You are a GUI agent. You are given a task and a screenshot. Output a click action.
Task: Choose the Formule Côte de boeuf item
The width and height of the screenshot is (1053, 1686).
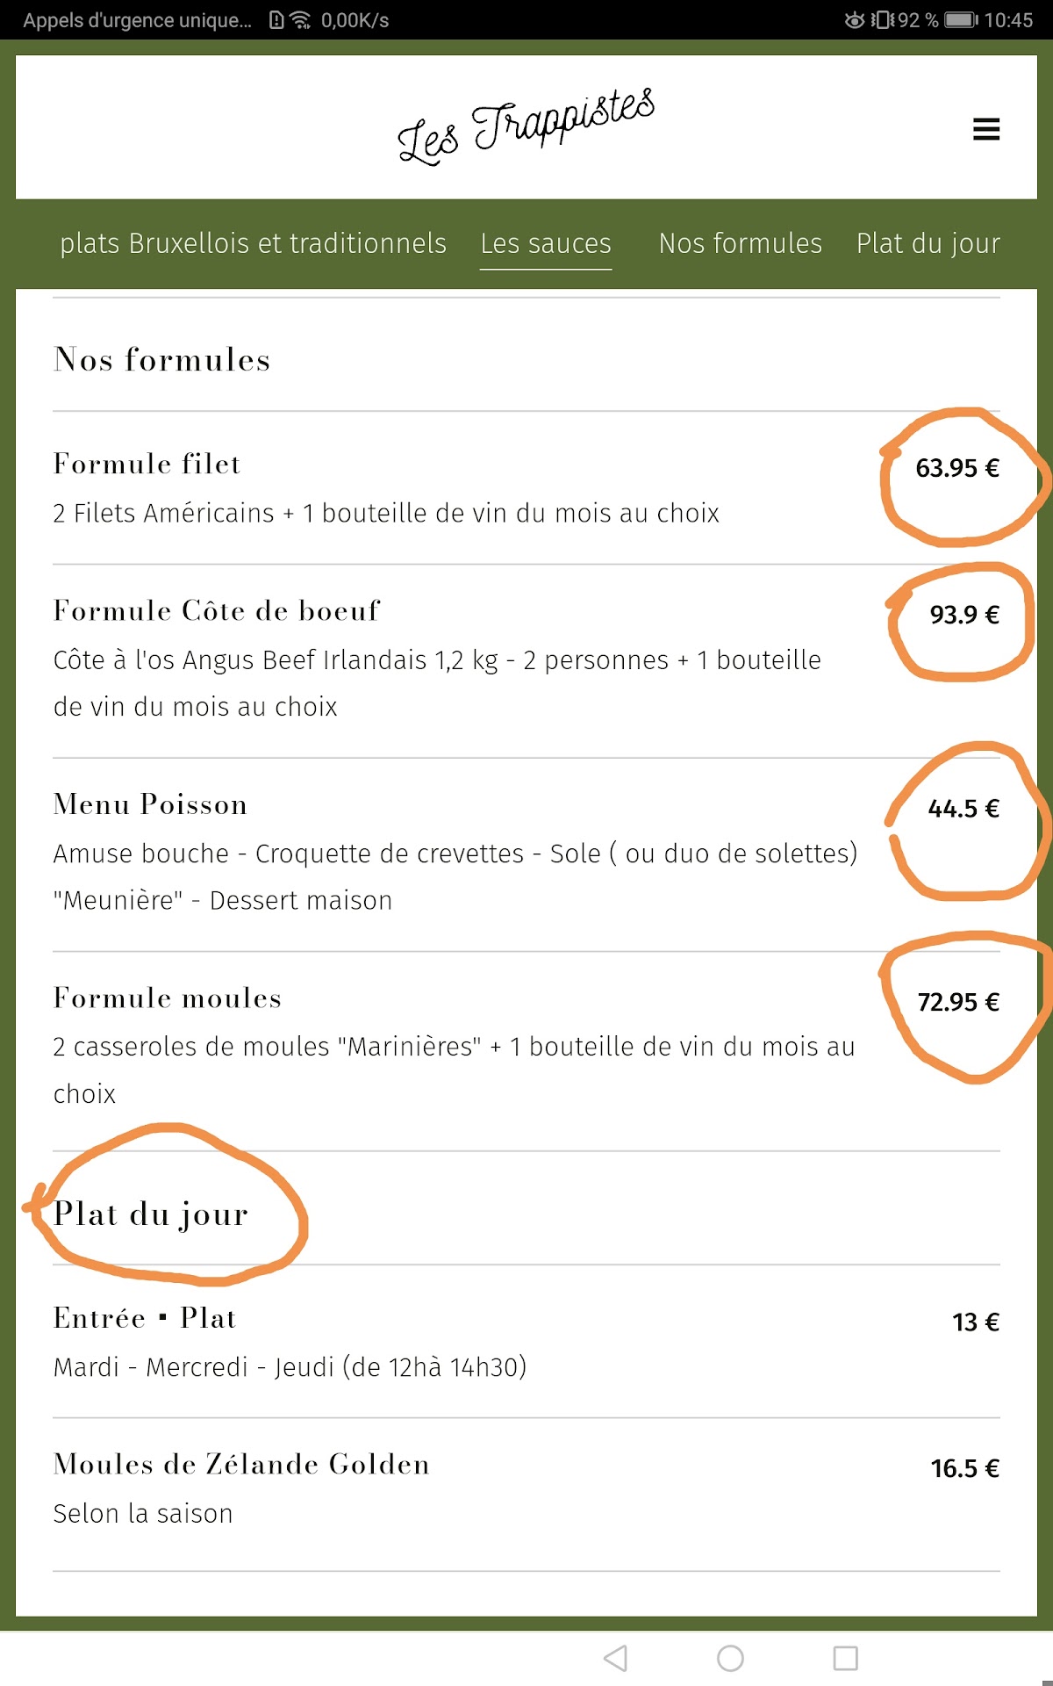coord(217,610)
